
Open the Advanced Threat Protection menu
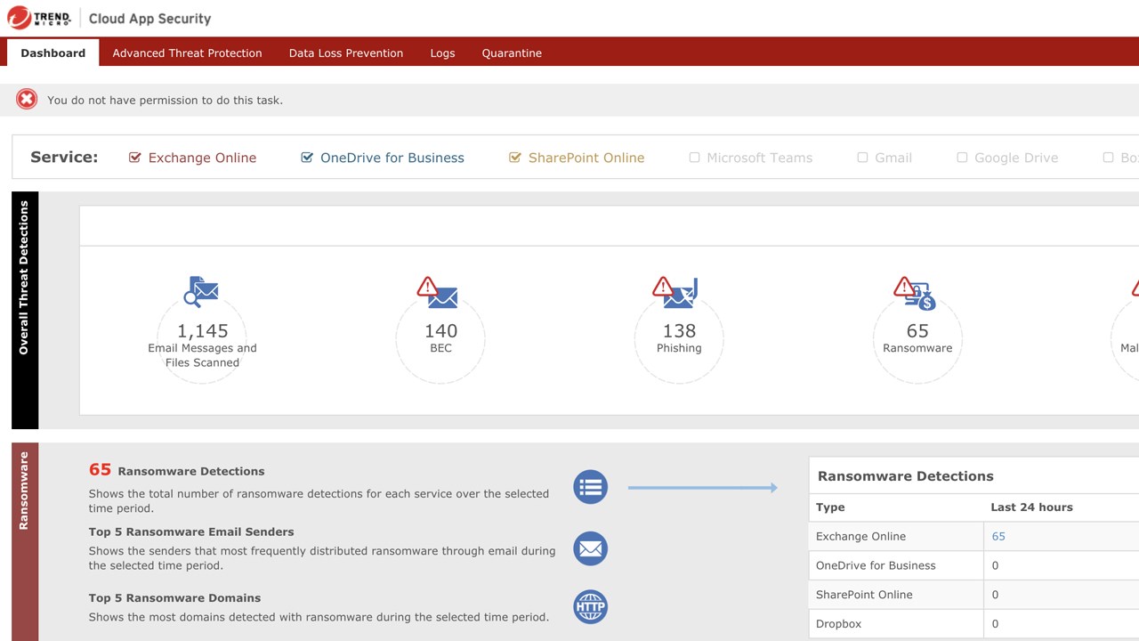(x=187, y=53)
